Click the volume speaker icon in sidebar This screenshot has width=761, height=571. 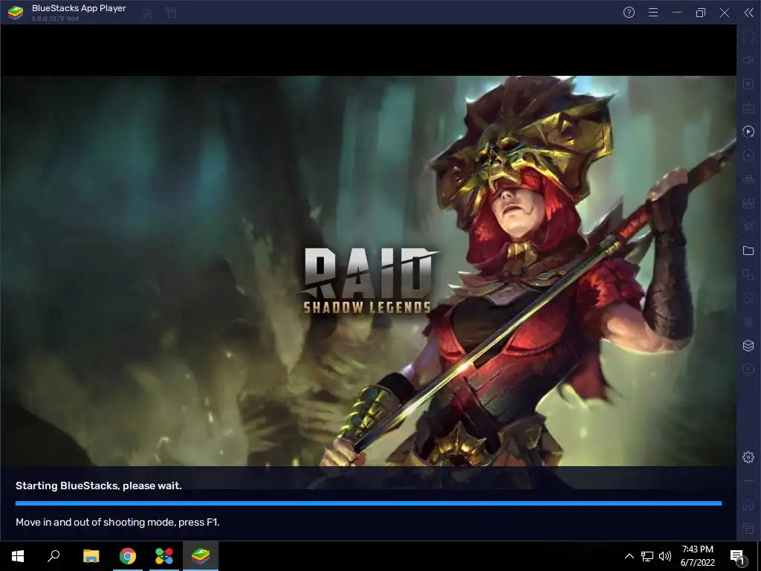click(748, 60)
